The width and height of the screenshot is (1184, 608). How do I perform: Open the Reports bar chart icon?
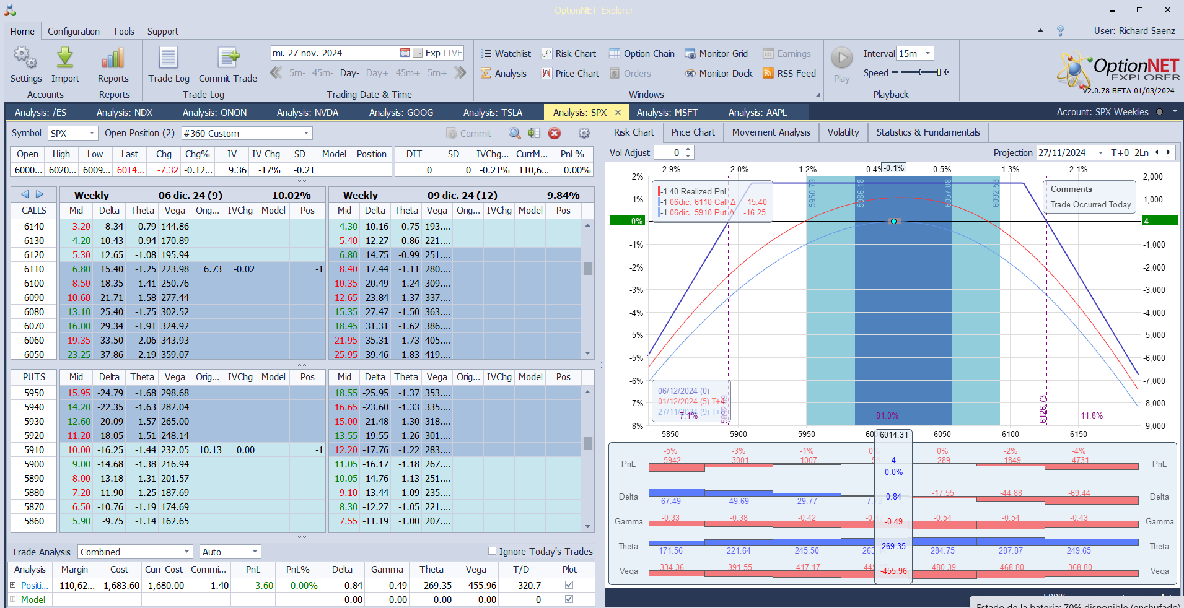[113, 58]
